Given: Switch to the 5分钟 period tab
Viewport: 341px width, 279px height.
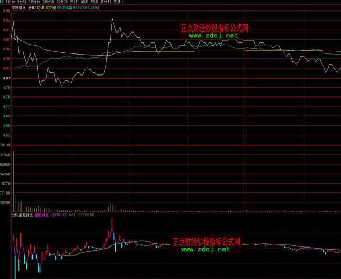Looking at the screenshot, I should (23, 2).
